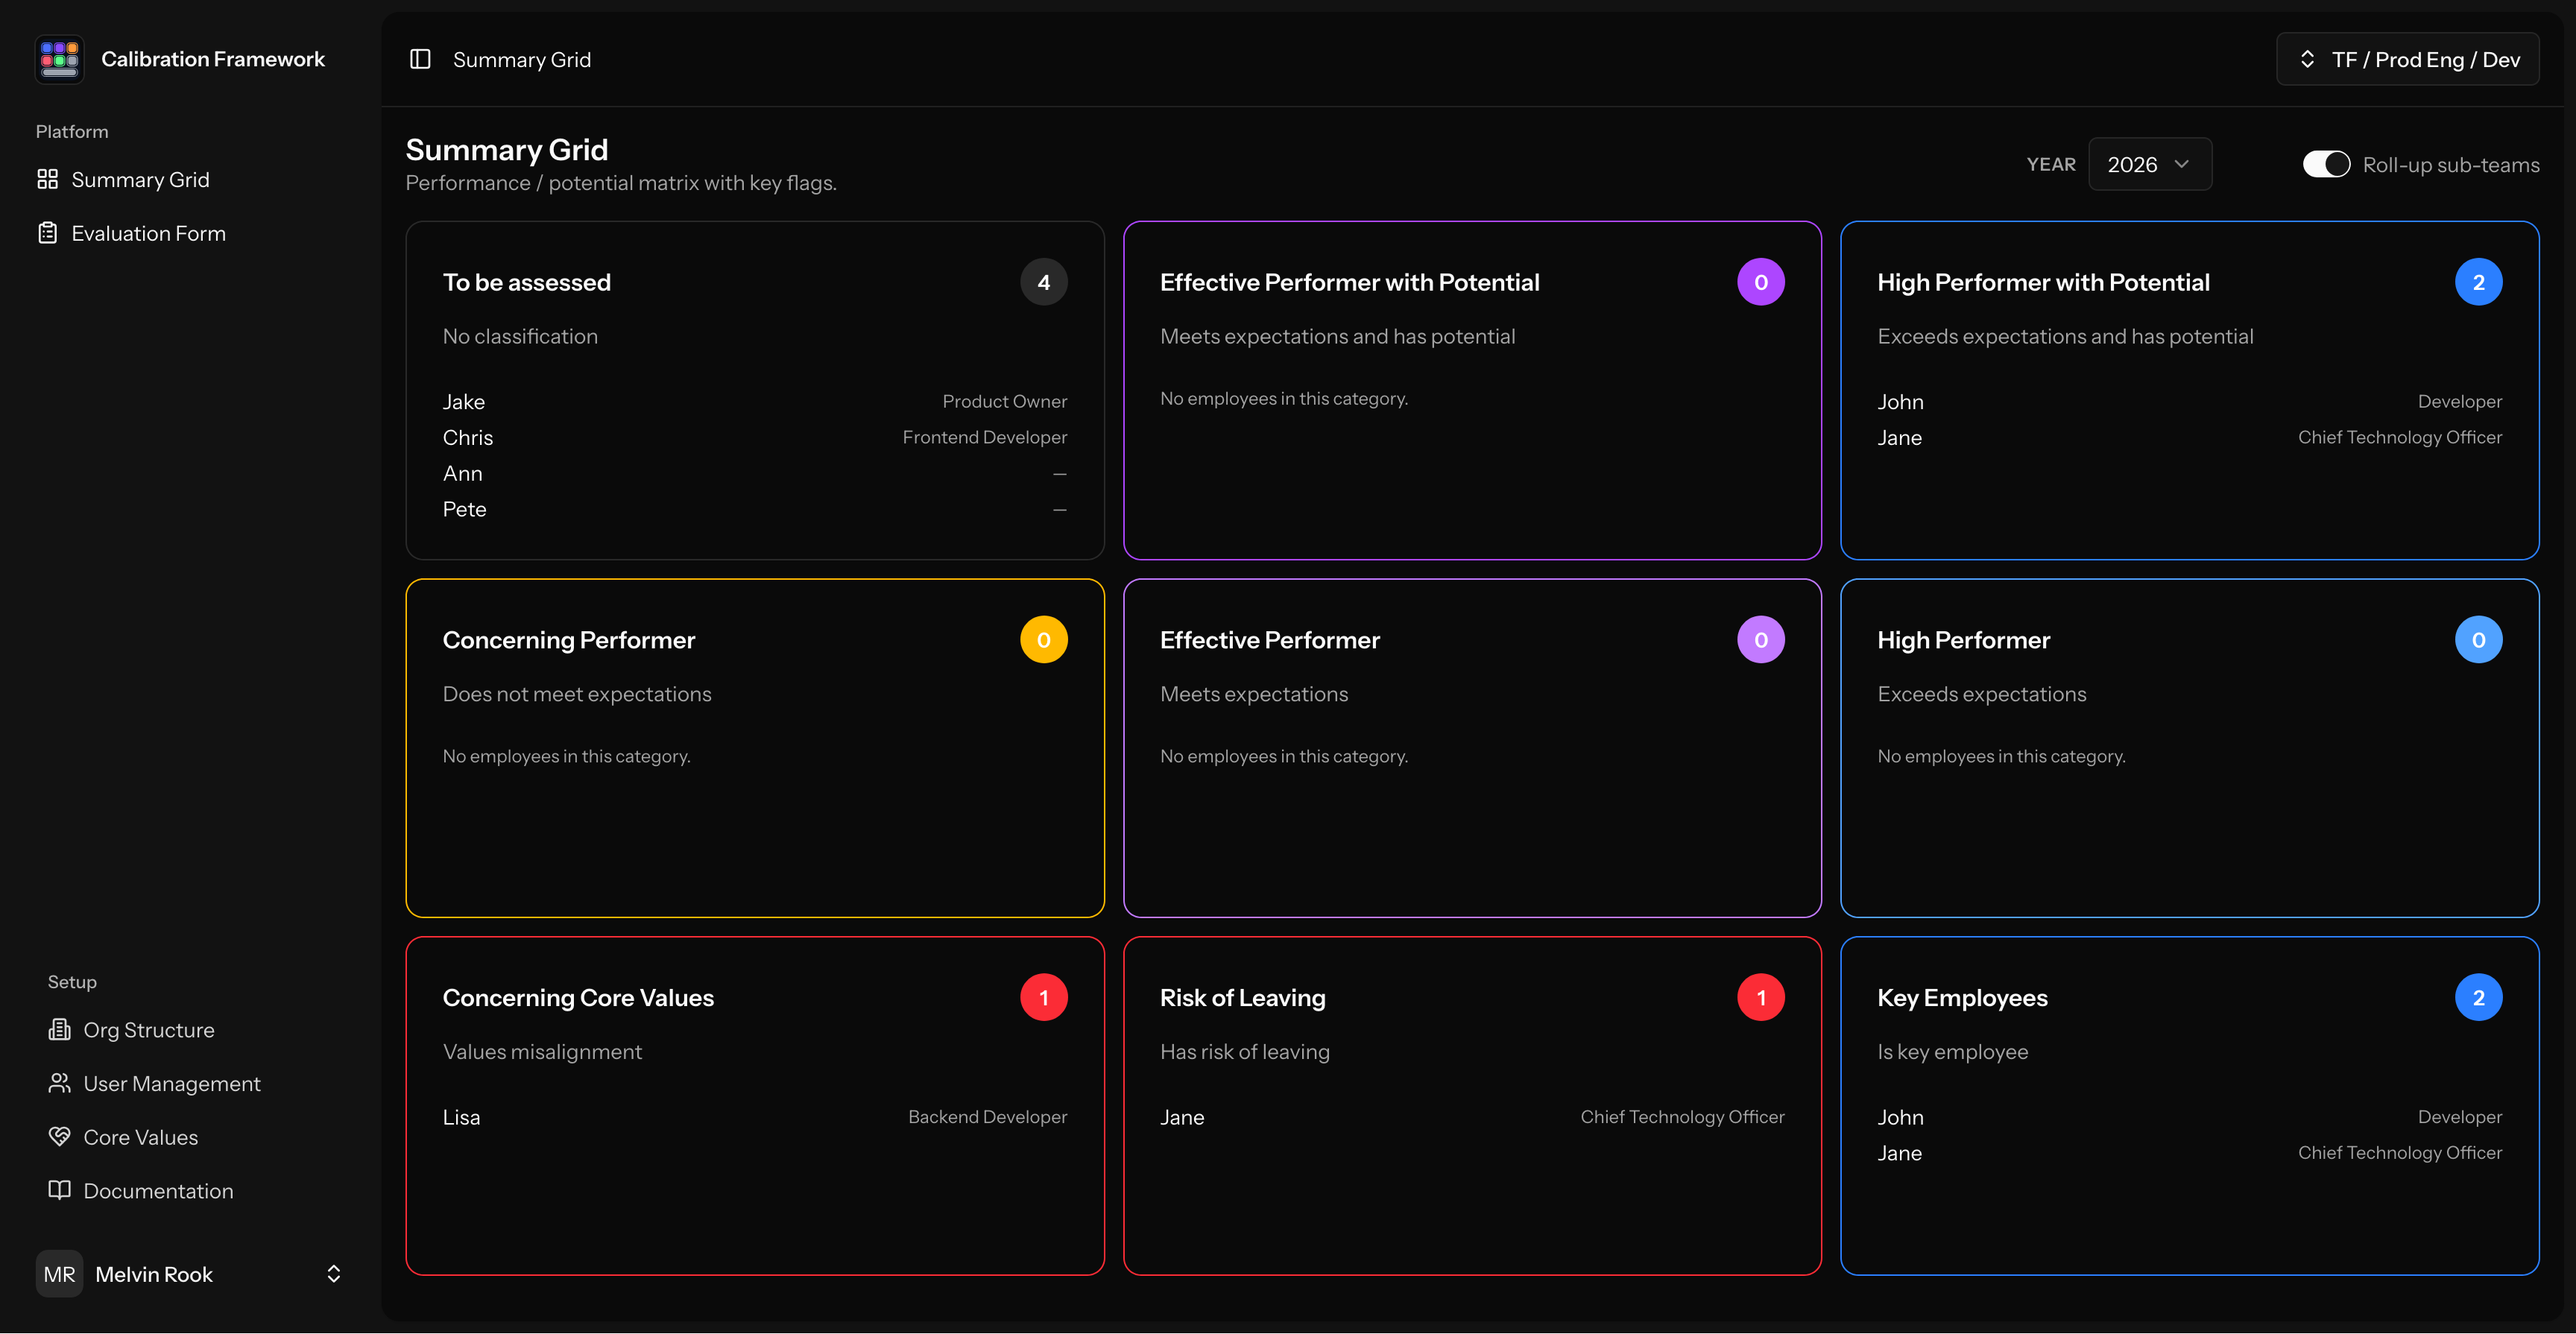Open the Evaluation Form clipboard icon
Image resolution: width=2576 pixels, height=1334 pixels.
(x=48, y=232)
